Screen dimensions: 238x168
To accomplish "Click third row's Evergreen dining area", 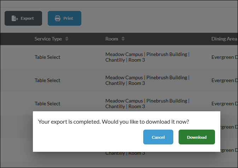I will 225,104.
